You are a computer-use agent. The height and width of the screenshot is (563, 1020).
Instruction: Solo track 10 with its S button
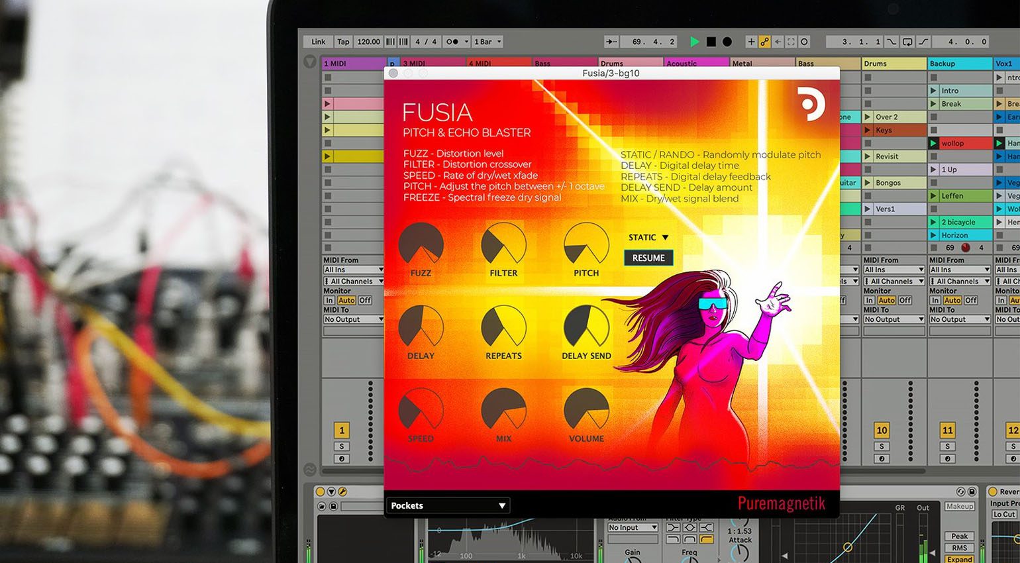882,446
